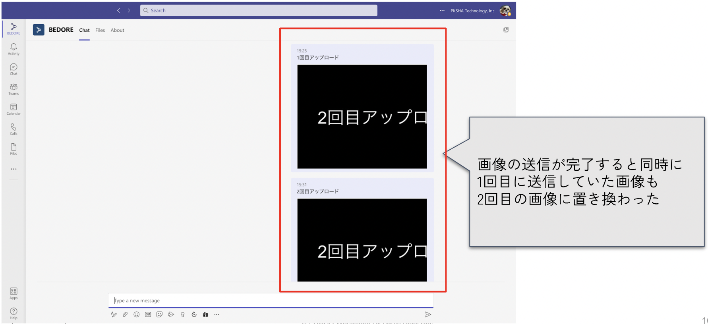Click PKSHA Technology, Inc. organization name
This screenshot has width=708, height=324.
(473, 11)
